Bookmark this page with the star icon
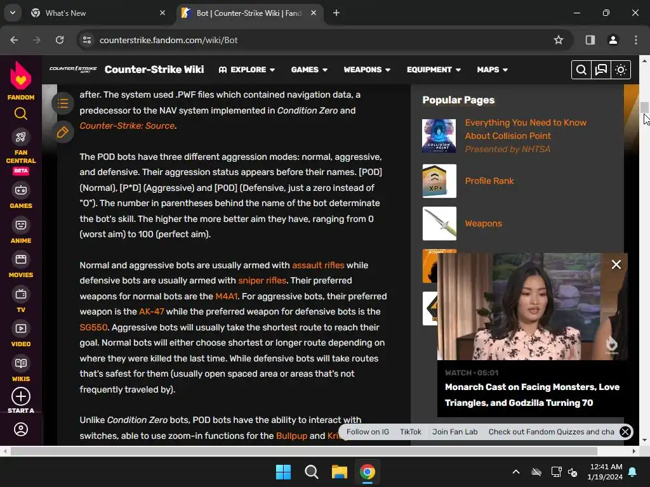The height and width of the screenshot is (487, 650). pos(559,40)
